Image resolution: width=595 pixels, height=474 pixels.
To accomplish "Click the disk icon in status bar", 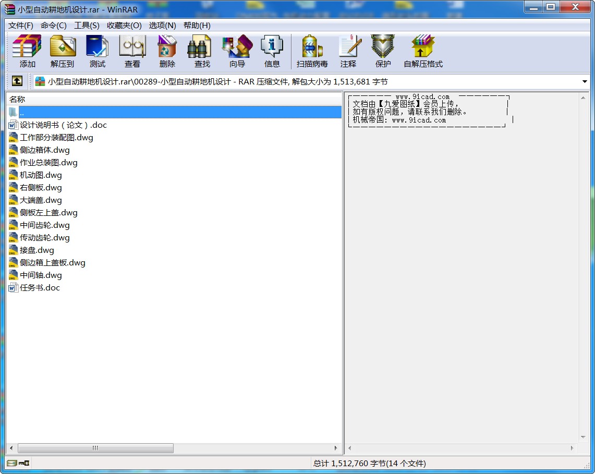I will (x=12, y=463).
